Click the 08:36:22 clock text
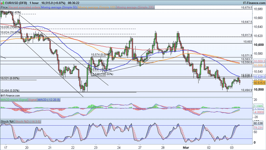Image resolution: width=266 pixels, height=150 pixels. coord(73,3)
